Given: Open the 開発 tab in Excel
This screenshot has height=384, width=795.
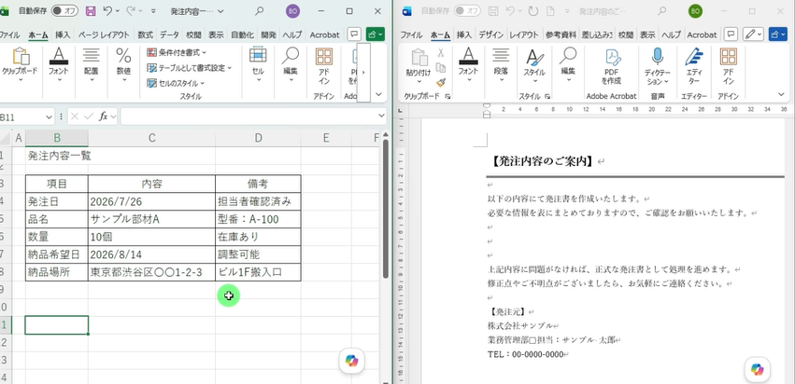Looking at the screenshot, I should (x=269, y=34).
